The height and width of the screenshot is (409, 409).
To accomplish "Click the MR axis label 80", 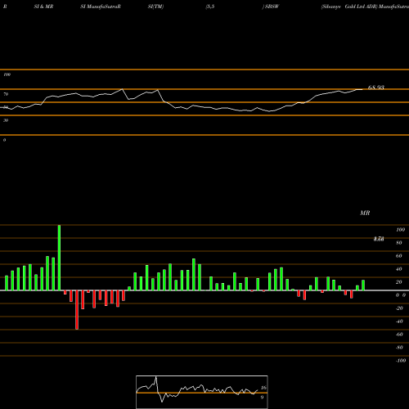I will click(399, 243).
